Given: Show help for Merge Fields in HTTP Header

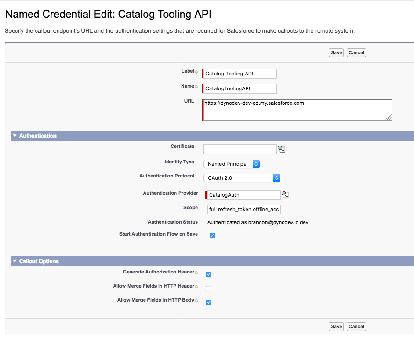Looking at the screenshot, I should click(x=196, y=287).
